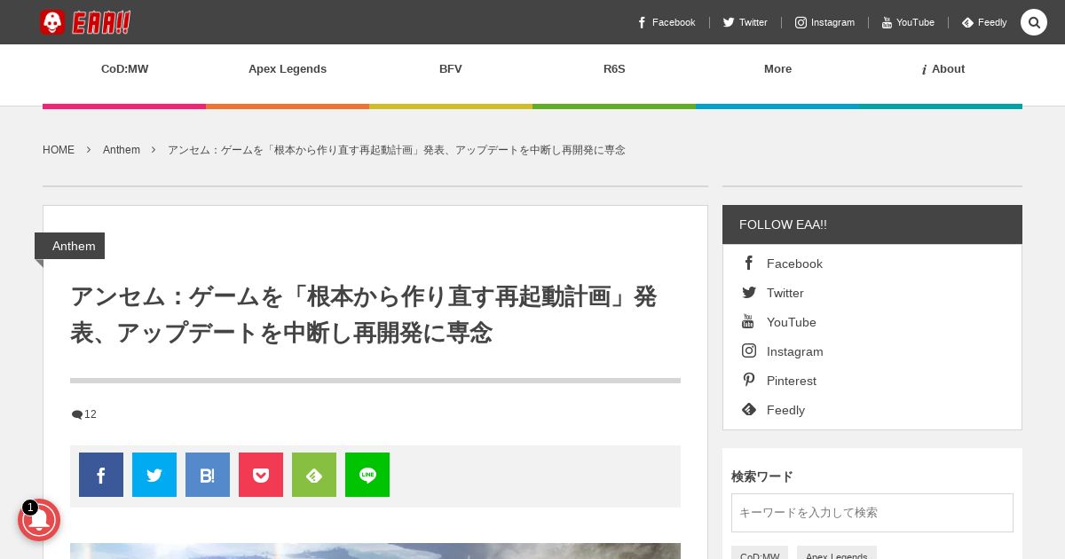Image resolution: width=1065 pixels, height=559 pixels.
Task: Share article via LINE button
Action: click(367, 475)
